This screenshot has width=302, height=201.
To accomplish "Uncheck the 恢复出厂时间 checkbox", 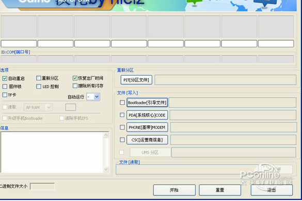I will coord(75,78).
